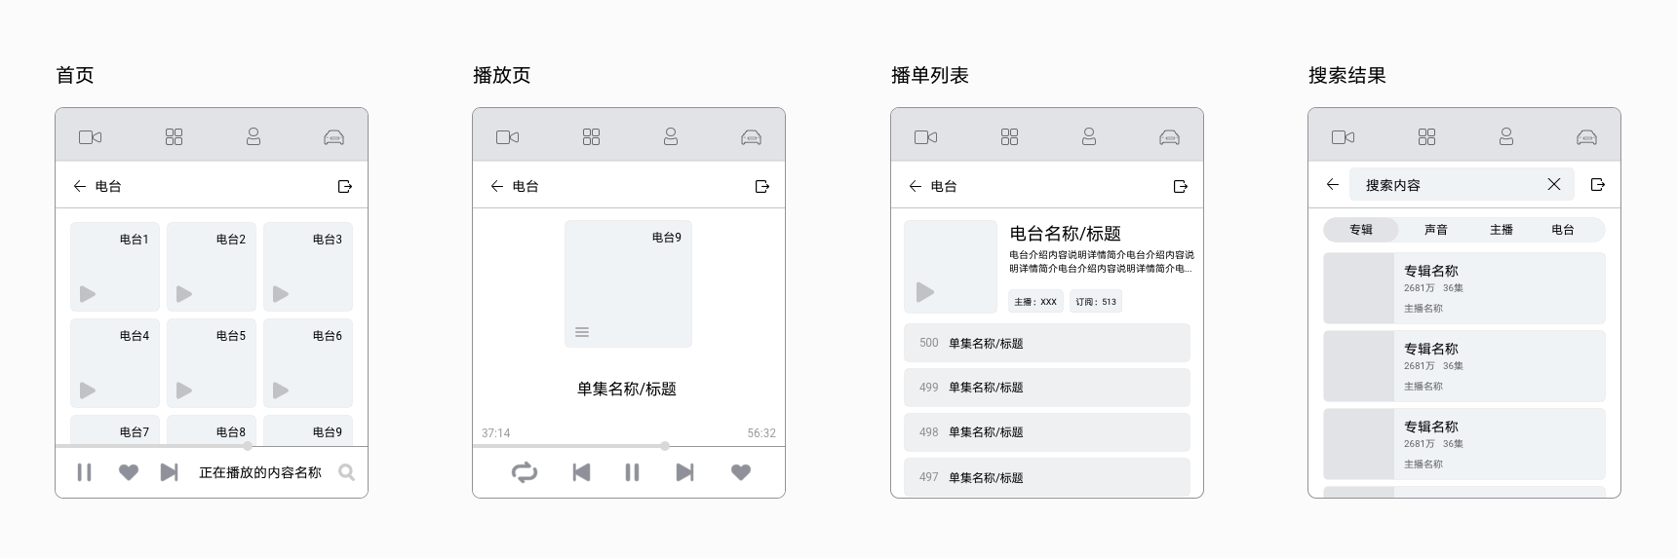Screen dimensions: 1677x558
Task: Open the apps grid icon in 播放页 screen
Action: pos(591,137)
